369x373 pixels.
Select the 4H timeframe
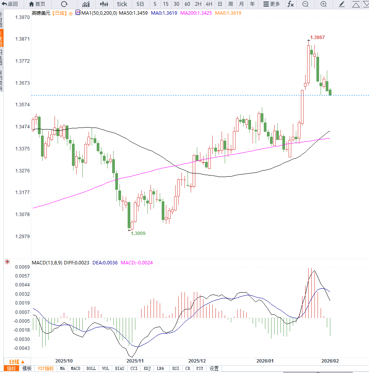[x=209, y=4]
